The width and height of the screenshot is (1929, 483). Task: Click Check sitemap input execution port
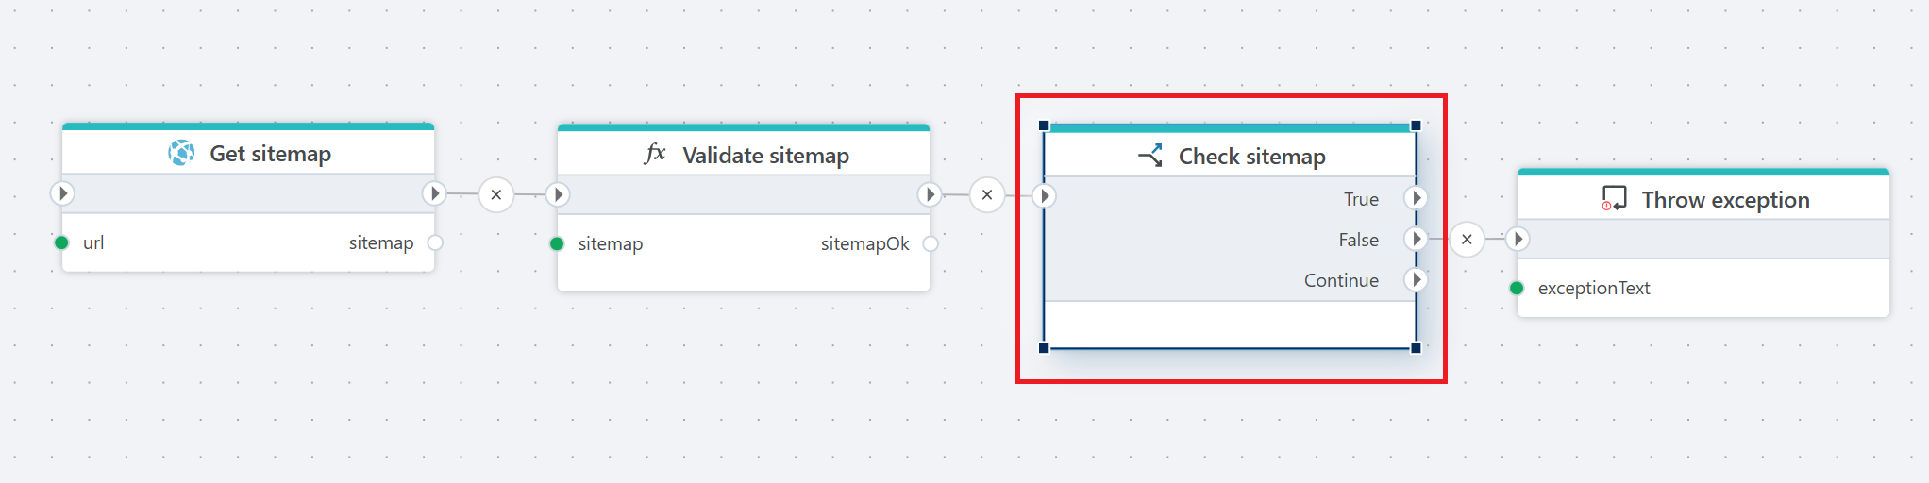1044,196
